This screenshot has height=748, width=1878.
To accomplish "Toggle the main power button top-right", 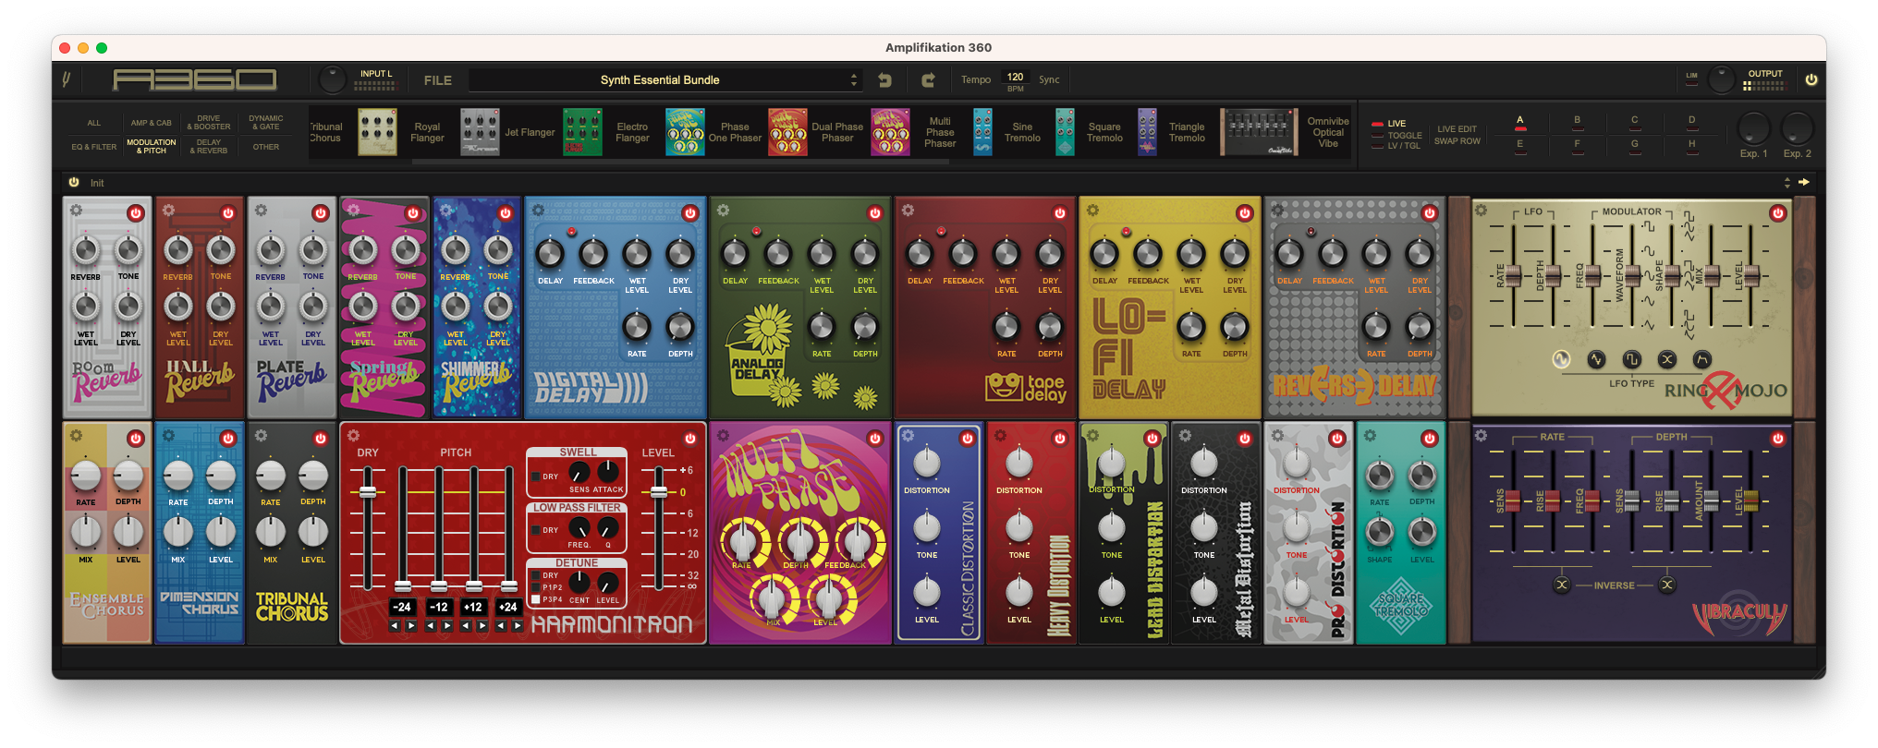I will pyautogui.click(x=1811, y=80).
